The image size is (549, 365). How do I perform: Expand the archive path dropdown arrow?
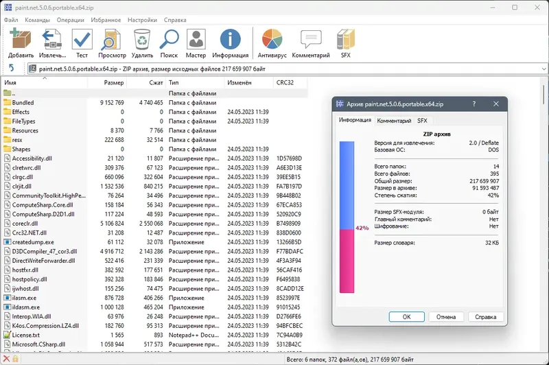[x=544, y=69]
